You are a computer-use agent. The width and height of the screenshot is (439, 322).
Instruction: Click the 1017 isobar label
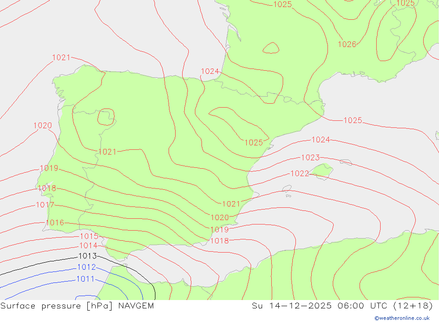pos(45,205)
